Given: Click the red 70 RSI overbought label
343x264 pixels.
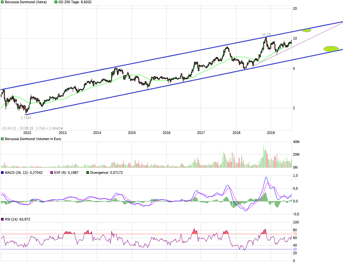Looking at the screenshot, I should tap(295, 234).
